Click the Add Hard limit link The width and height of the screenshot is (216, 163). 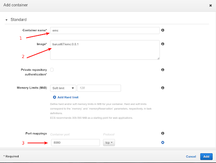click(68, 97)
